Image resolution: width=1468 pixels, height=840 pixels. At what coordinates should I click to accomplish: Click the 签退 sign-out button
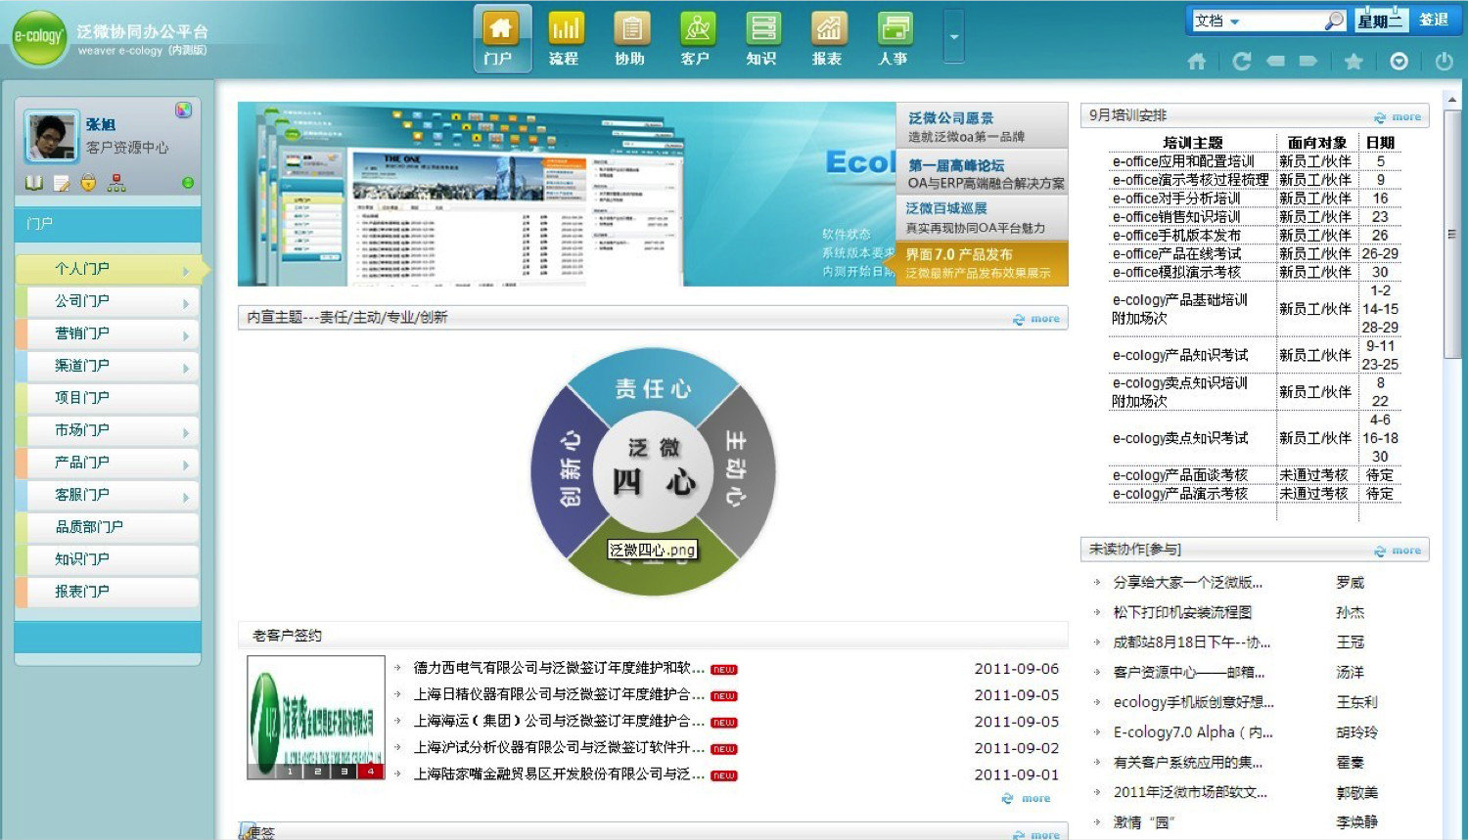[1434, 20]
